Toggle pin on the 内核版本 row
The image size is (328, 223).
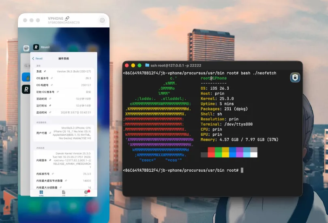click(x=50, y=160)
